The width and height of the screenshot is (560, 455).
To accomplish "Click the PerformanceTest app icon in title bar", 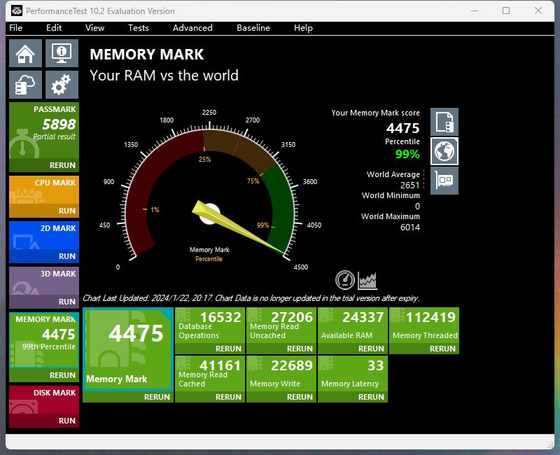I will (16, 10).
